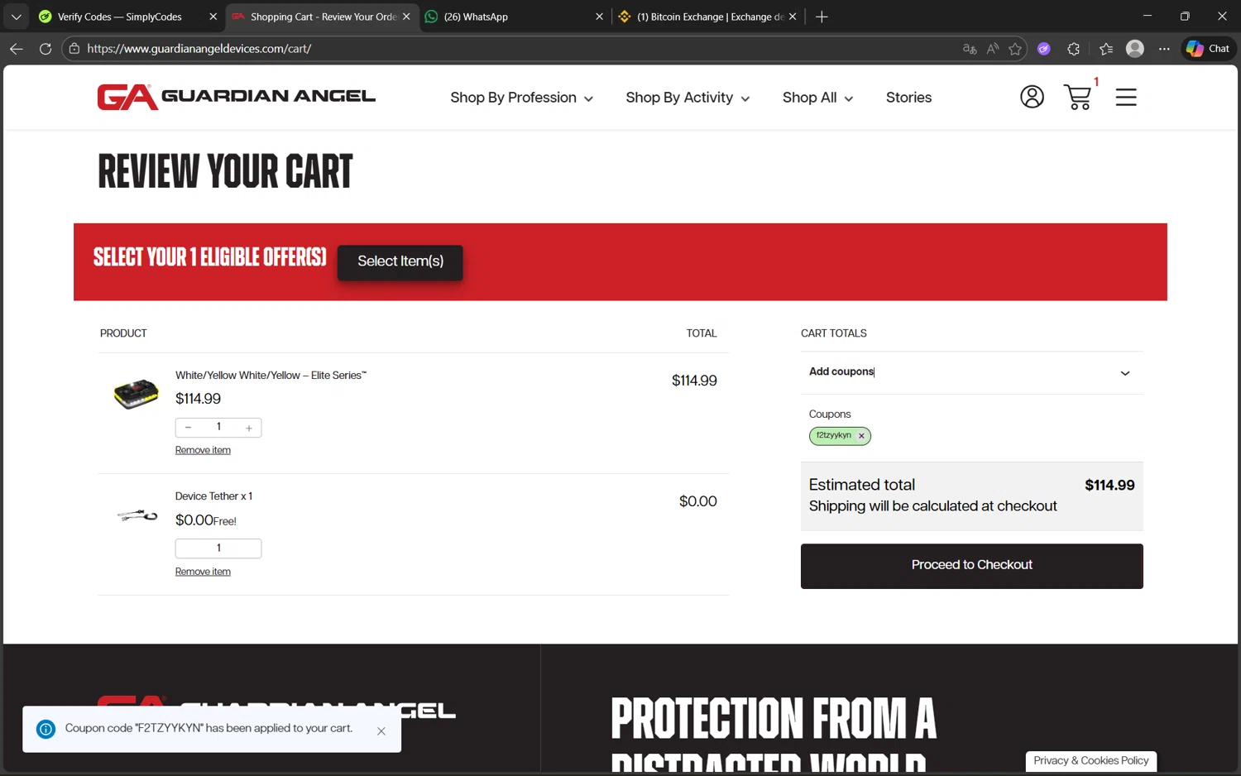
Task: Open browser extensions puzzle icon
Action: coord(1074,49)
